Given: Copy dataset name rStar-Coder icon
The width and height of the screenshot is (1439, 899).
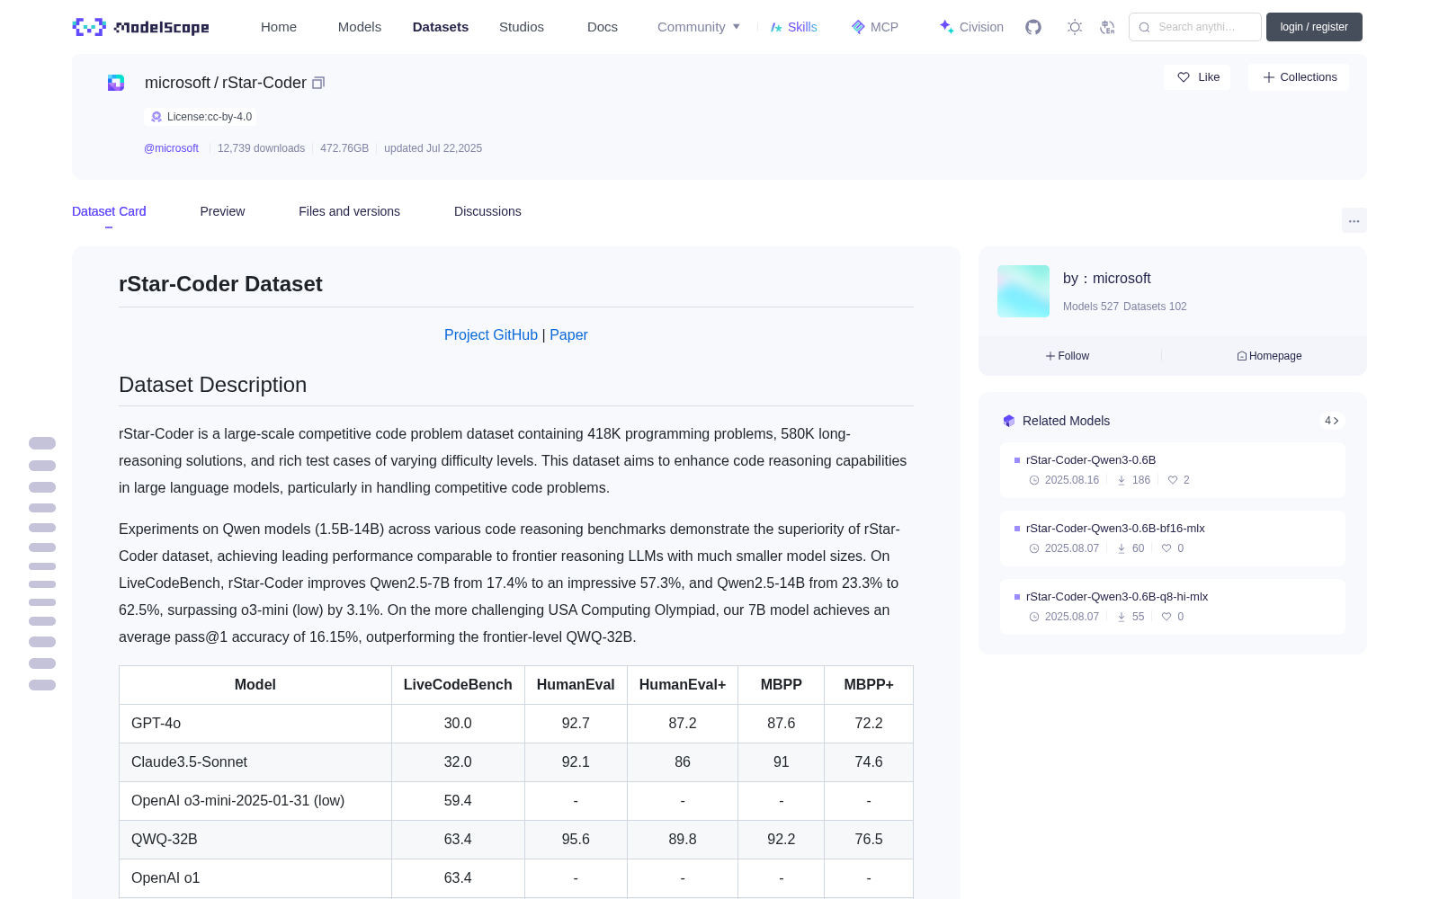Looking at the screenshot, I should point(318,83).
